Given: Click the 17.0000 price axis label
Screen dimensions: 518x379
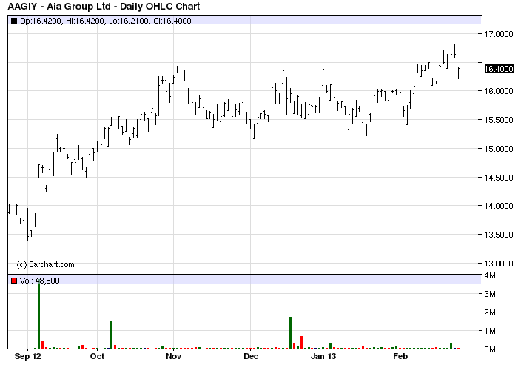Looking at the screenshot, I should click(499, 34).
